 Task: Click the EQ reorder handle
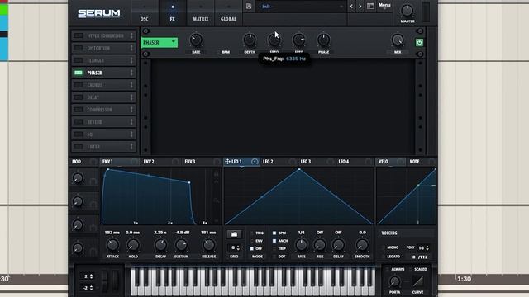pos(131,134)
